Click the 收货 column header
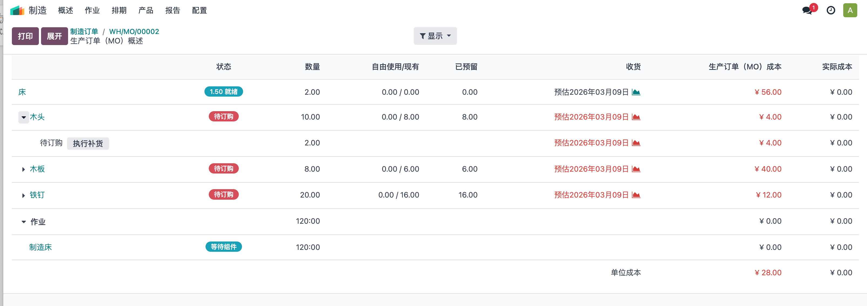Viewport: 867px width, 306px height. point(633,67)
